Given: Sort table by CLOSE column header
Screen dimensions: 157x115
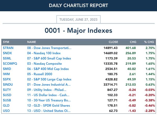Looking at the screenshot, I should [x=113, y=42].
